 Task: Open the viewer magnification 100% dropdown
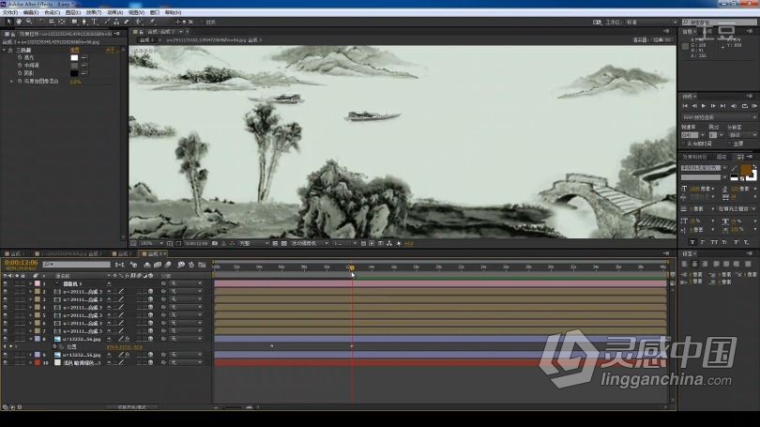point(151,243)
